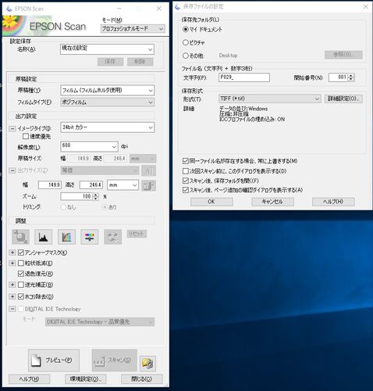Screen dimensions: 373x391
Task: Open the settings name dropdown
Action: (x=107, y=49)
